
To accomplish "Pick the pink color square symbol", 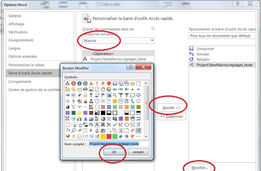I will tap(103, 107).
